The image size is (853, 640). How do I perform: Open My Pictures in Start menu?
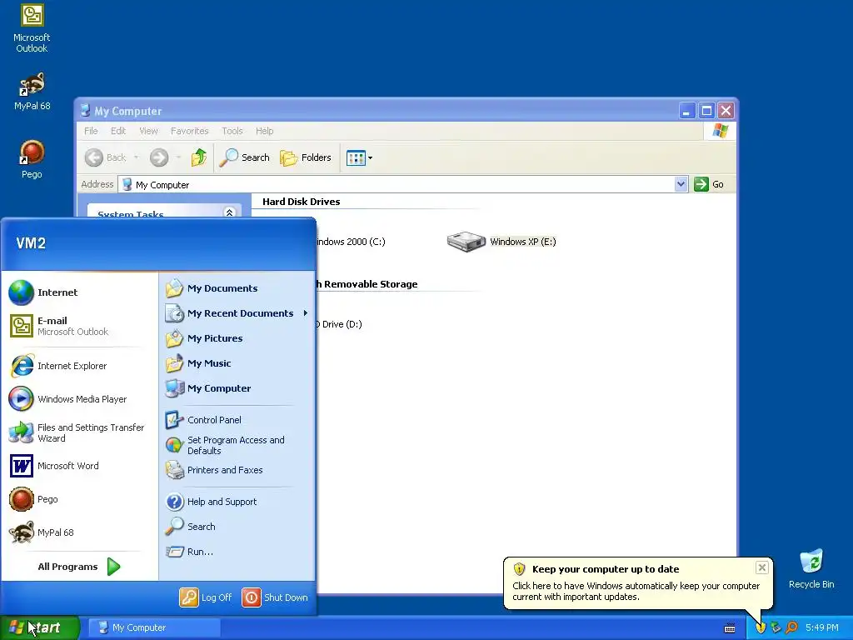(237, 338)
